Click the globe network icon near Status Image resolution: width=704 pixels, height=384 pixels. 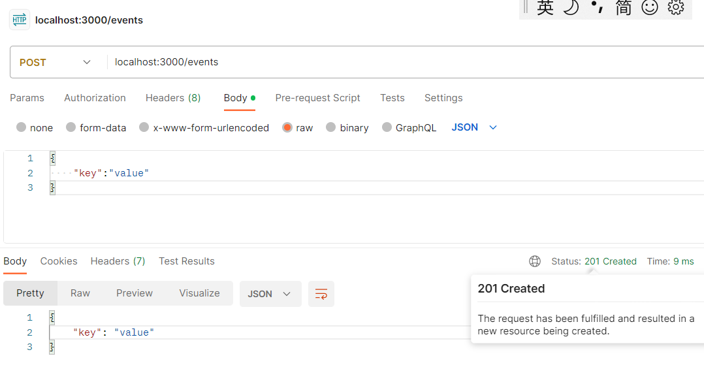click(535, 261)
